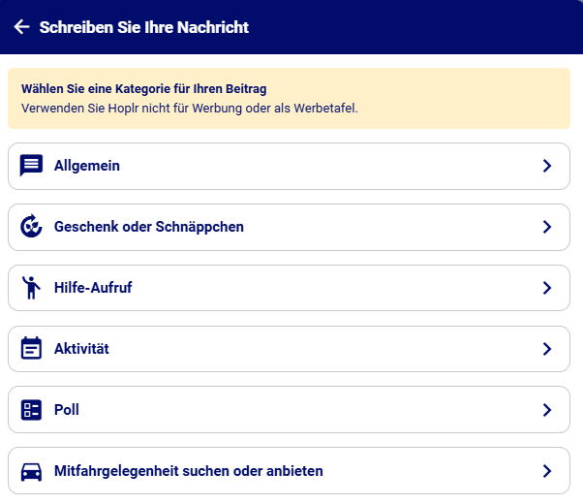Select Mitfahrgelegenheit suchen oder anbieten text

click(x=189, y=471)
